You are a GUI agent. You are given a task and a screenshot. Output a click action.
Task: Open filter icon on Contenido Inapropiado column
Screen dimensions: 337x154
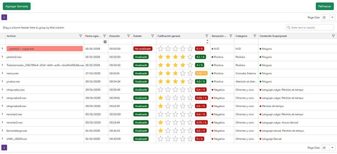333,36
